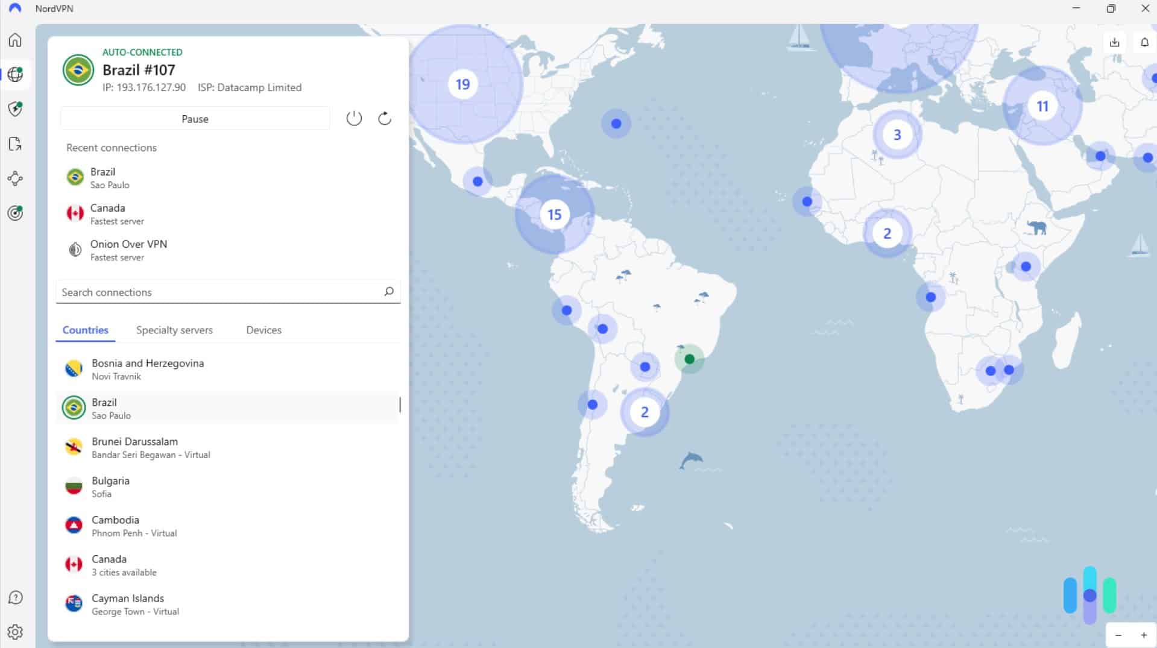Click the country list scrollbar thumb

(400, 404)
